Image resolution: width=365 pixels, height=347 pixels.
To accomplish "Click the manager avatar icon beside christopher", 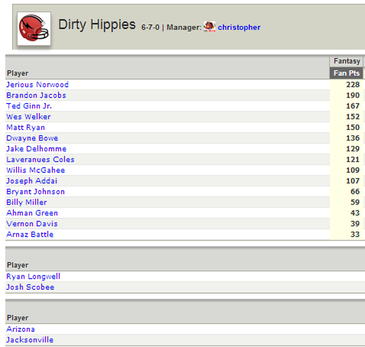I will coord(209,27).
